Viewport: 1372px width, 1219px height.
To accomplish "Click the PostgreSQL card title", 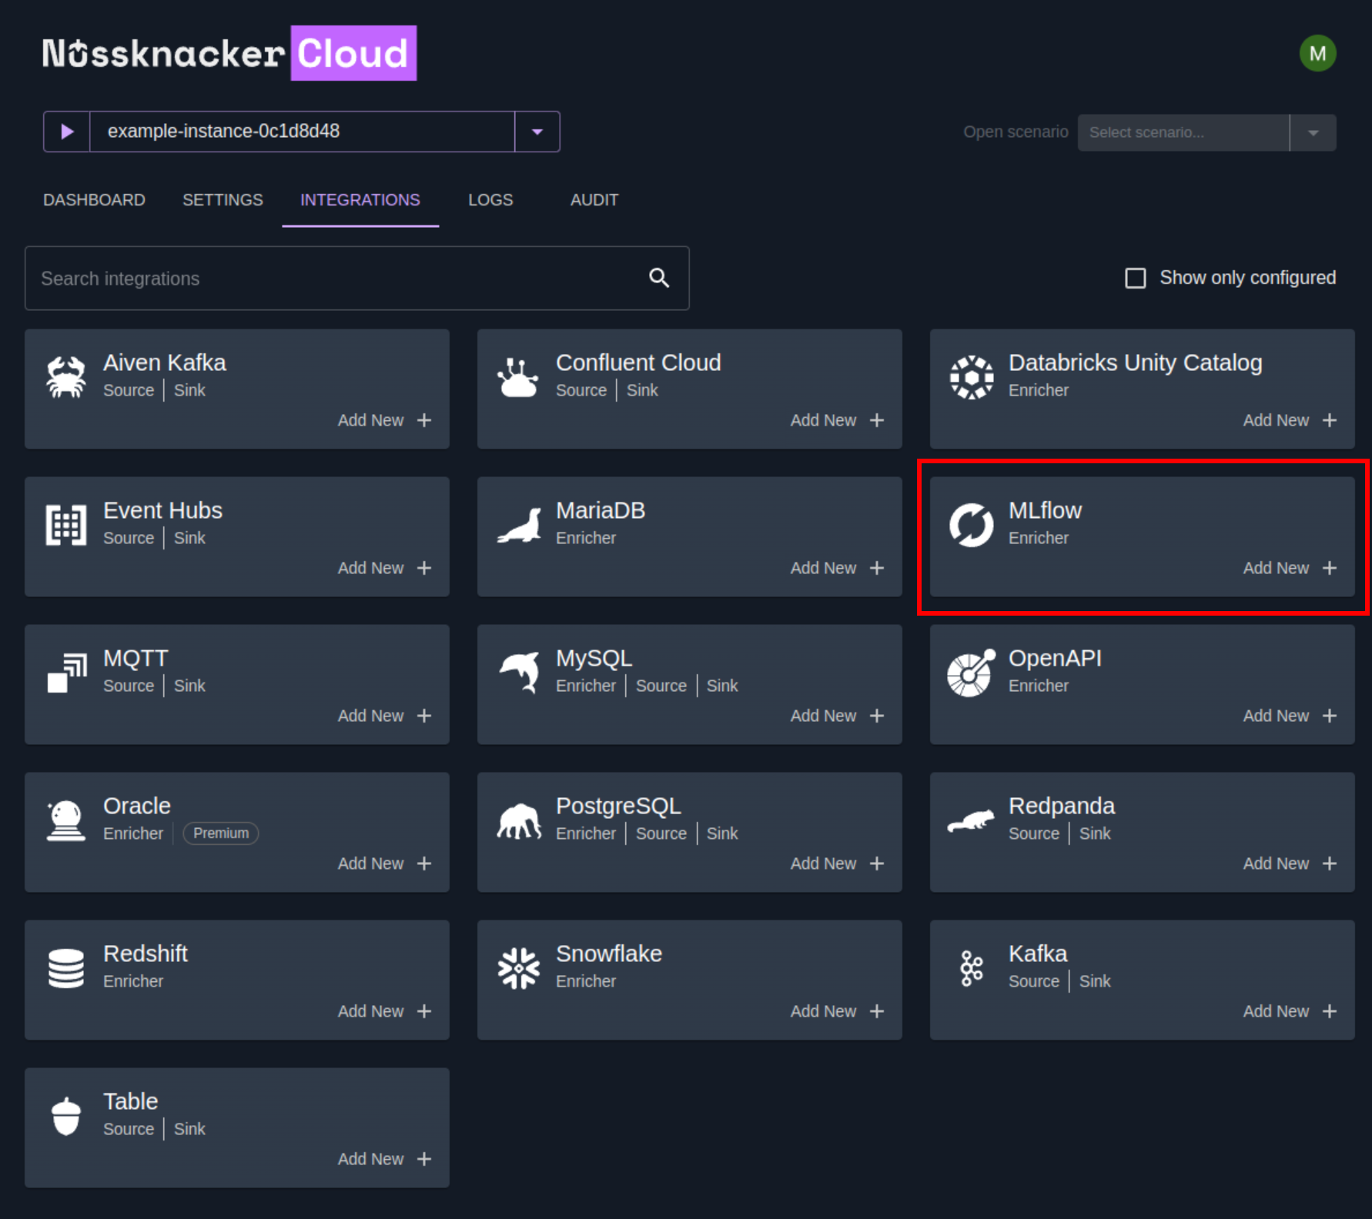I will 618,806.
